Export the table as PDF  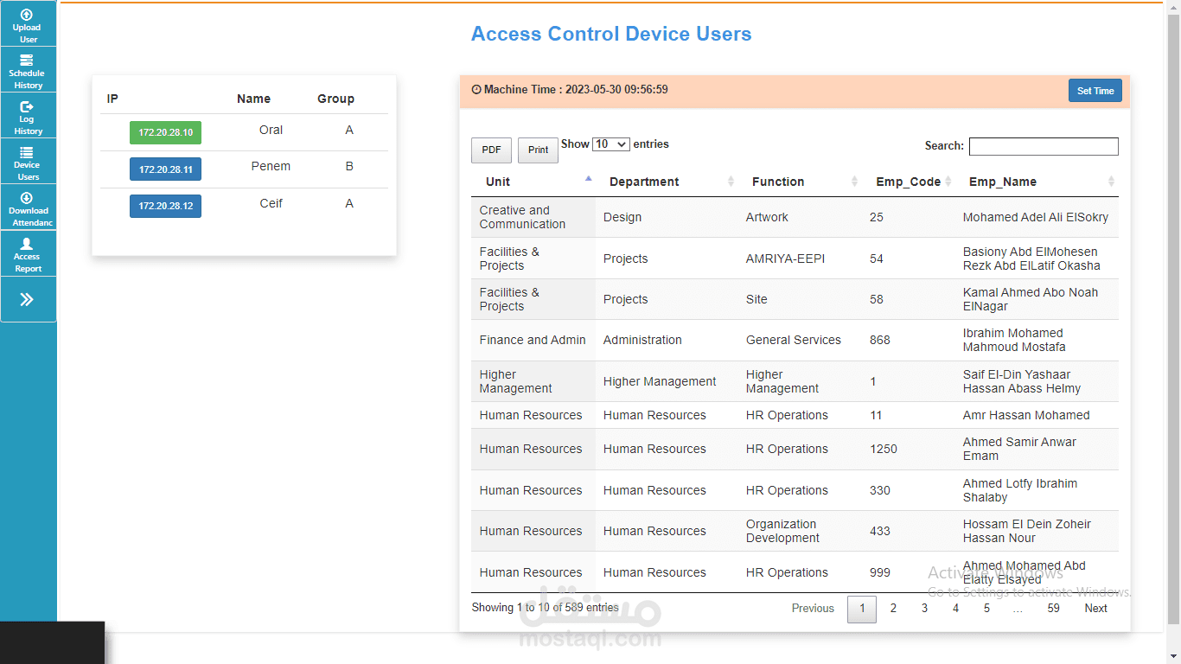(491, 150)
